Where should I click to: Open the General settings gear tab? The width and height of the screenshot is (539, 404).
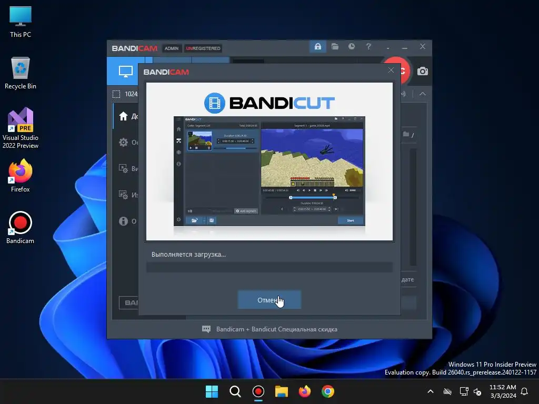pyautogui.click(x=124, y=142)
